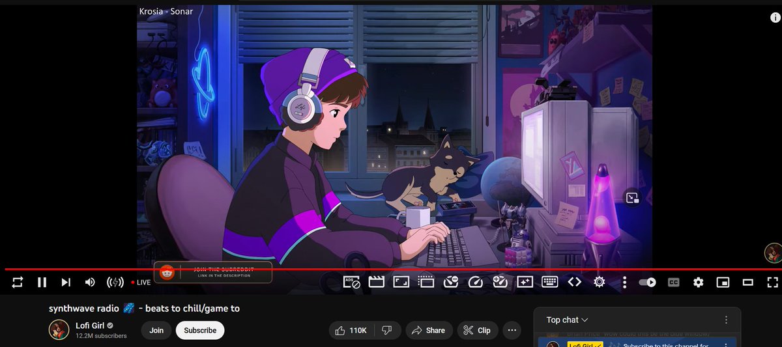The width and height of the screenshot is (782, 347).
Task: Toggle closed captions CC button
Action: point(674,282)
